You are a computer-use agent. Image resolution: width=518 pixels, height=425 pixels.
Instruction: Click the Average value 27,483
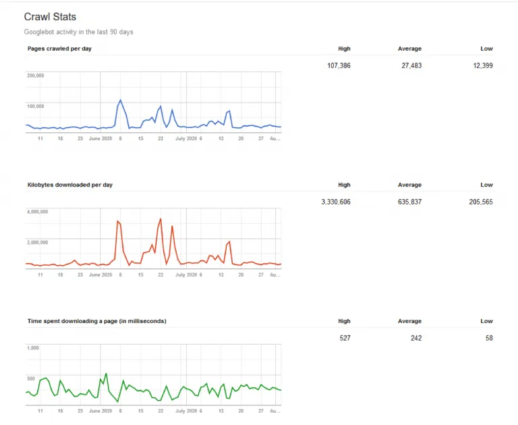411,65
